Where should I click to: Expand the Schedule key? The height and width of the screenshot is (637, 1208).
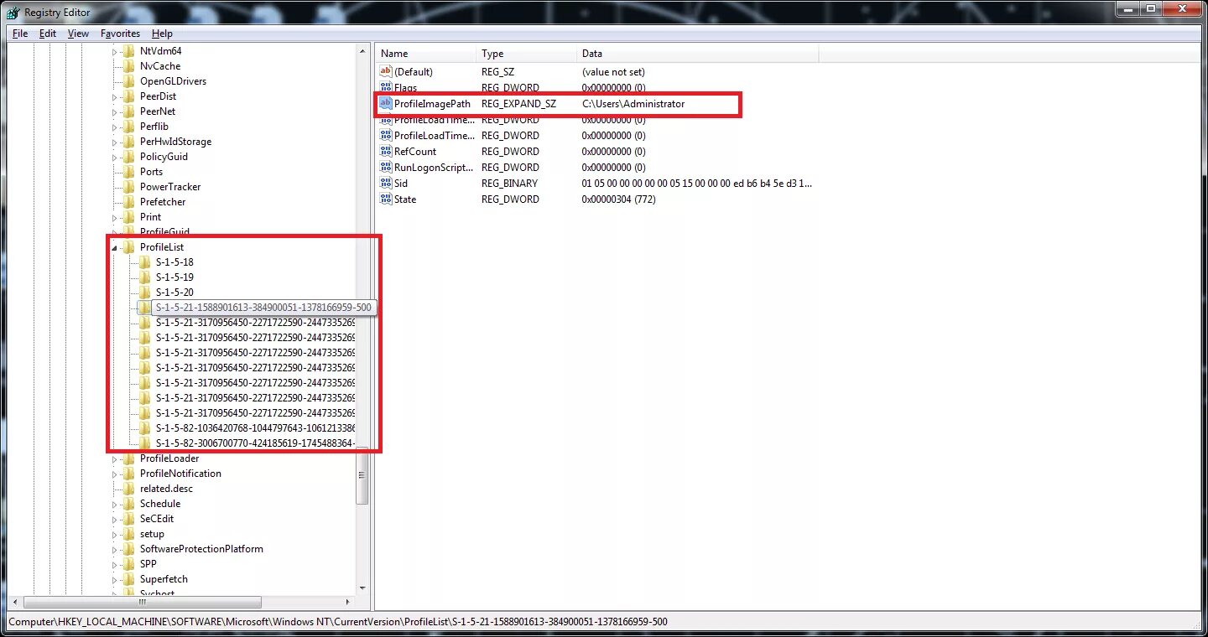click(x=115, y=504)
